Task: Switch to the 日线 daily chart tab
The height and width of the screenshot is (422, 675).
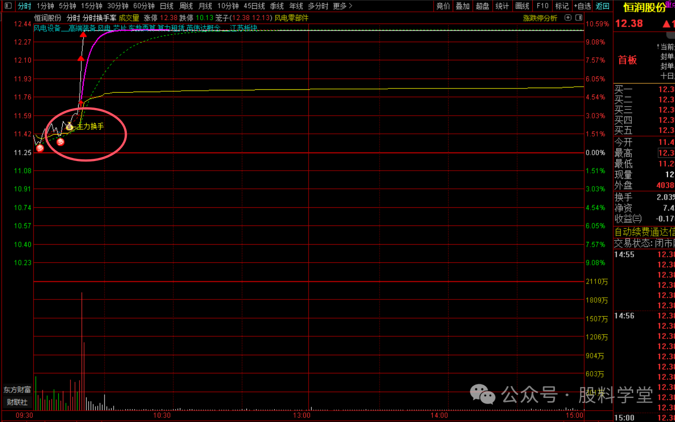Action: [x=167, y=6]
